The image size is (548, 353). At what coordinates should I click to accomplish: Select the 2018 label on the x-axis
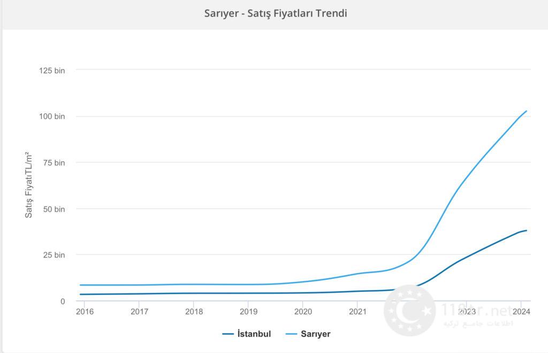tap(194, 311)
